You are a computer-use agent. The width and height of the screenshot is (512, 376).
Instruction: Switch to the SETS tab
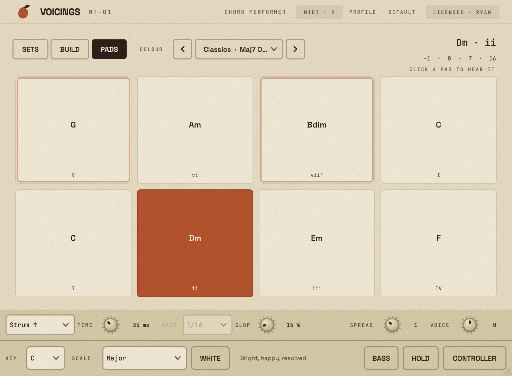click(x=30, y=49)
